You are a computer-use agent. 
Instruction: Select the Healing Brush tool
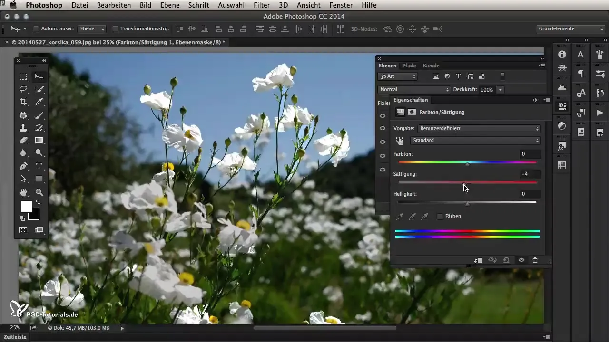coord(23,115)
